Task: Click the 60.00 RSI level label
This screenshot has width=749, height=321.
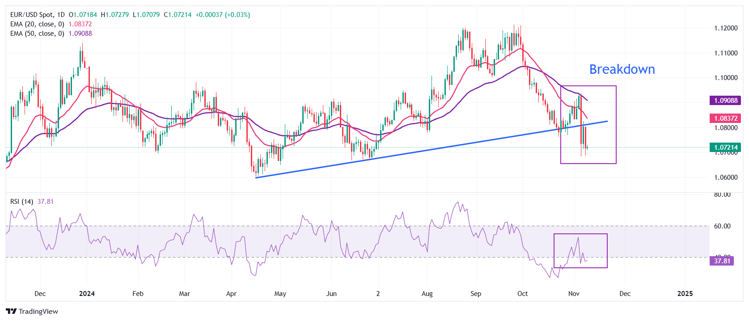Action: (x=722, y=226)
